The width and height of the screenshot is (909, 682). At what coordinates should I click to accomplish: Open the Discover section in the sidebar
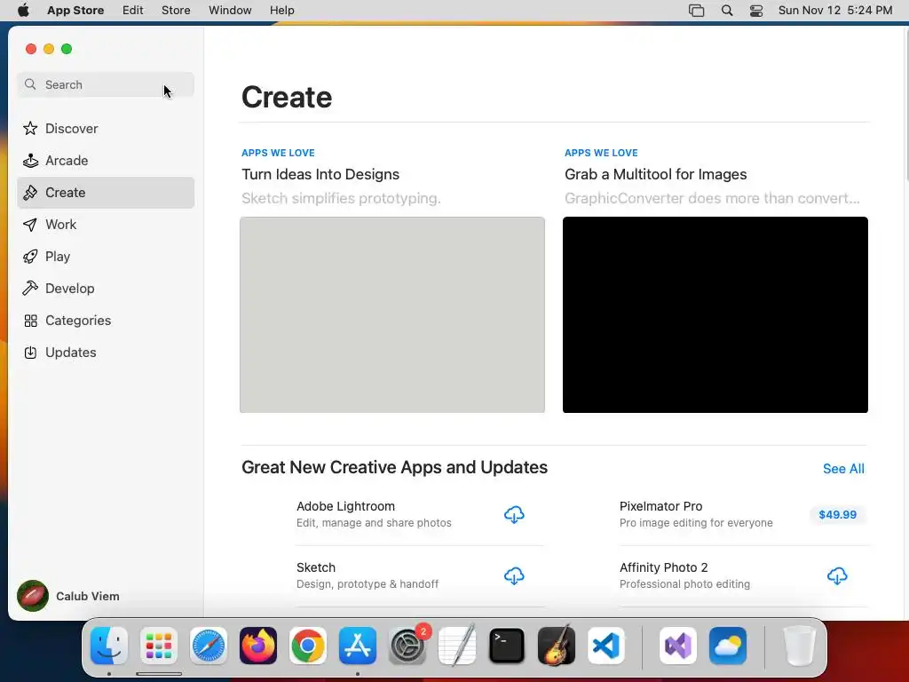106,128
